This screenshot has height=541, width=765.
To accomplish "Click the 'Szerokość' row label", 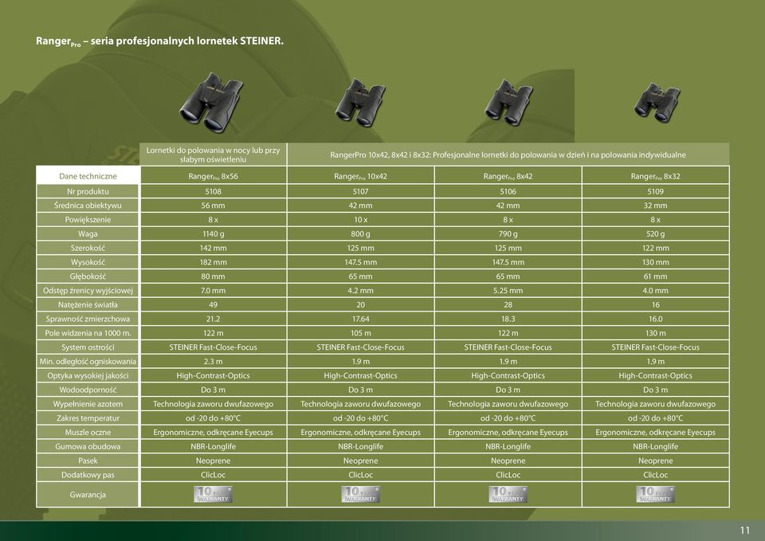I will pos(88,248).
